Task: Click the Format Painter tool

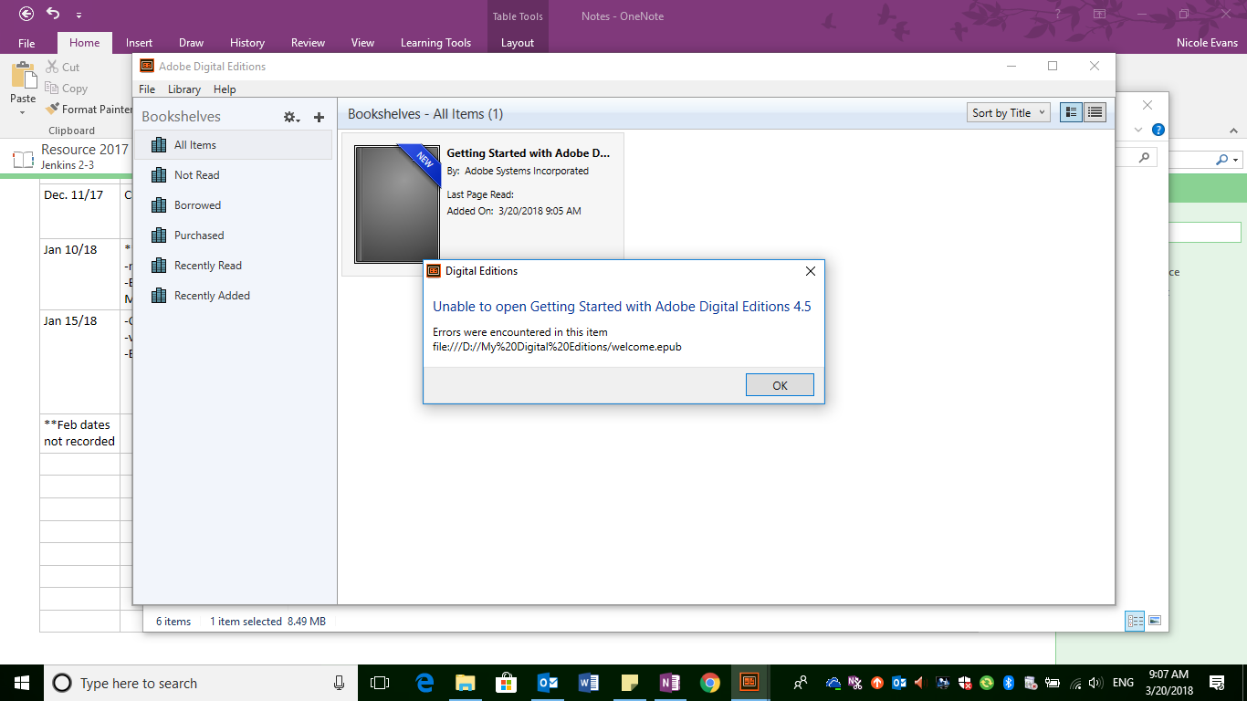Action: pyautogui.click(x=89, y=110)
